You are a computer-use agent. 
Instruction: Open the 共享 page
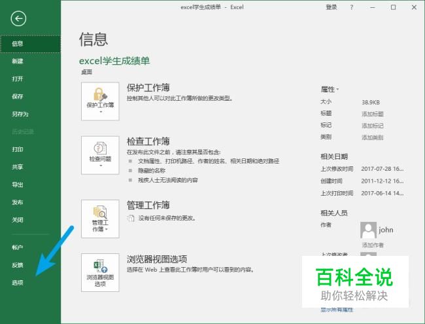(18, 167)
